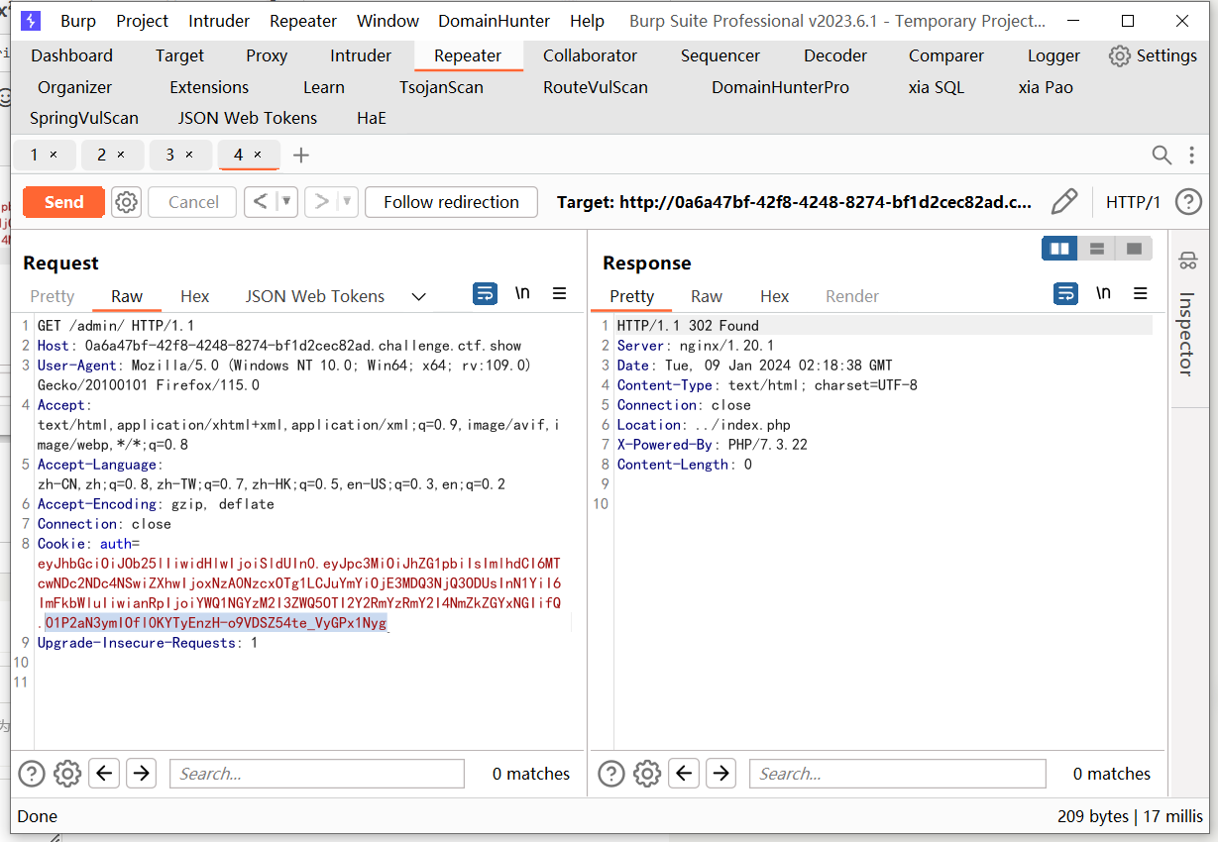Click the Burp Suite logo icon
1218x842 pixels.
pyautogui.click(x=31, y=21)
